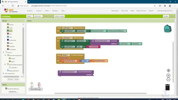The width and height of the screenshot is (178, 100).
Task: Switch to the Blocks view
Action: coord(172,16)
